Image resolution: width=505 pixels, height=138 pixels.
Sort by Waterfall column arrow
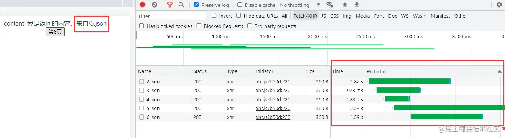pos(499,71)
